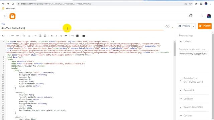This screenshot has width=214, height=120.
Task: Open the bookmarks bar folder
Action: point(8,8)
